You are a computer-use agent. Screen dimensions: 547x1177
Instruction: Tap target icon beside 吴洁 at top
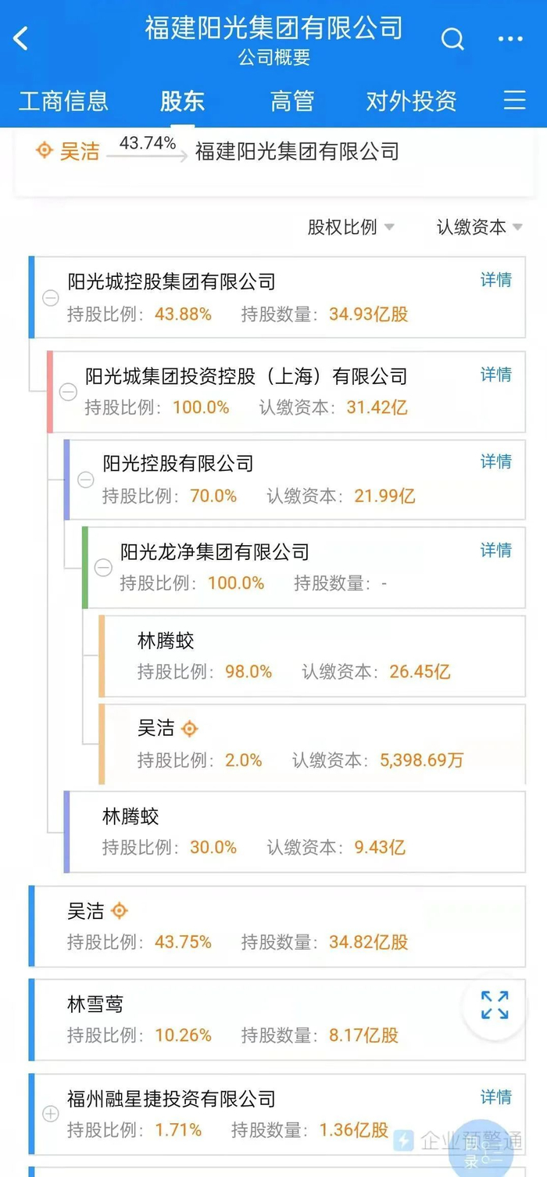point(45,150)
